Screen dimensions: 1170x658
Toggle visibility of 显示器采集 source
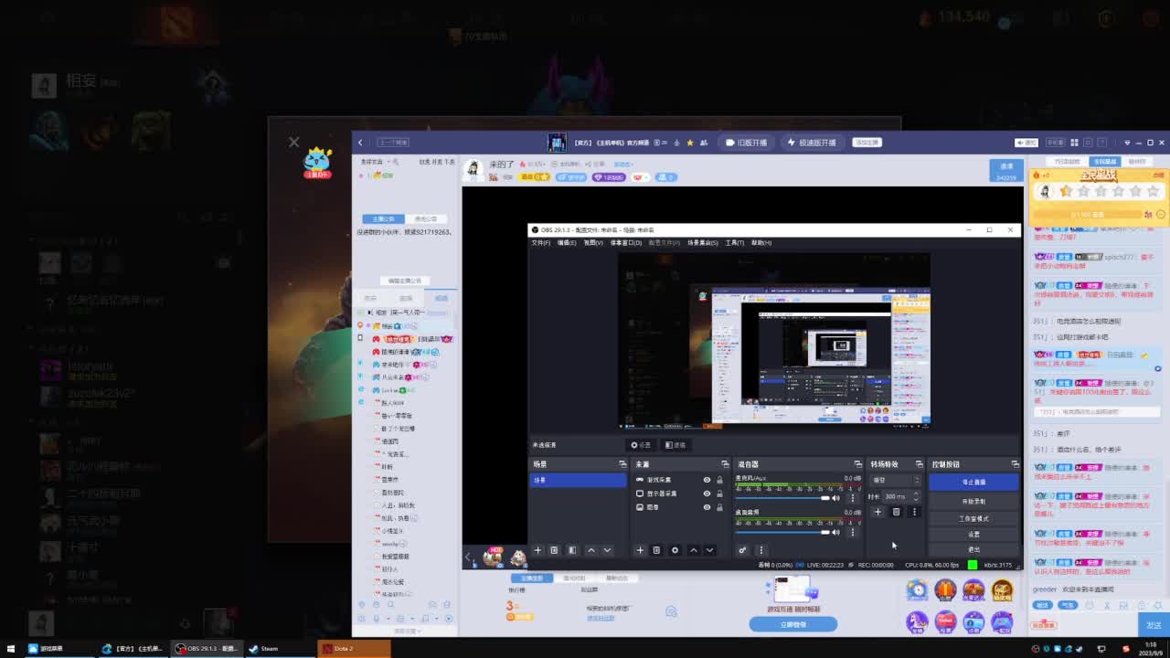(707, 493)
